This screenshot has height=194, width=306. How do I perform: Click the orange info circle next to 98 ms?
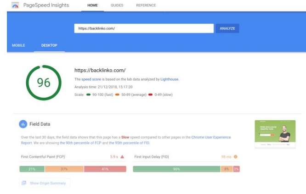pyautogui.click(x=236, y=157)
